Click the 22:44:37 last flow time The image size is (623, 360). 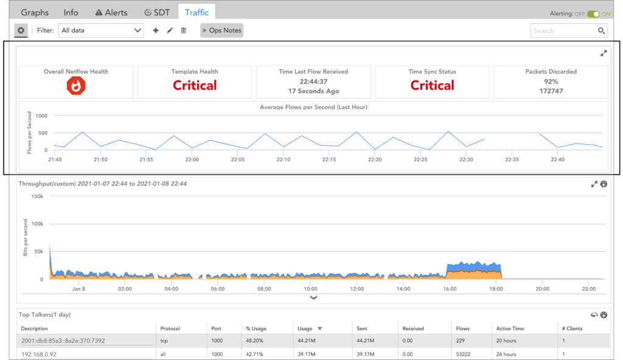point(313,81)
